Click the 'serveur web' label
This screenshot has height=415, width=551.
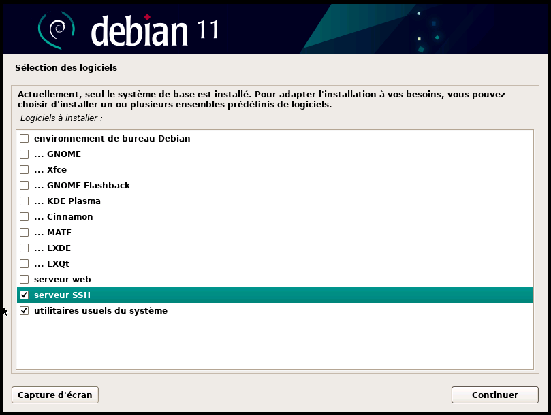63,279
